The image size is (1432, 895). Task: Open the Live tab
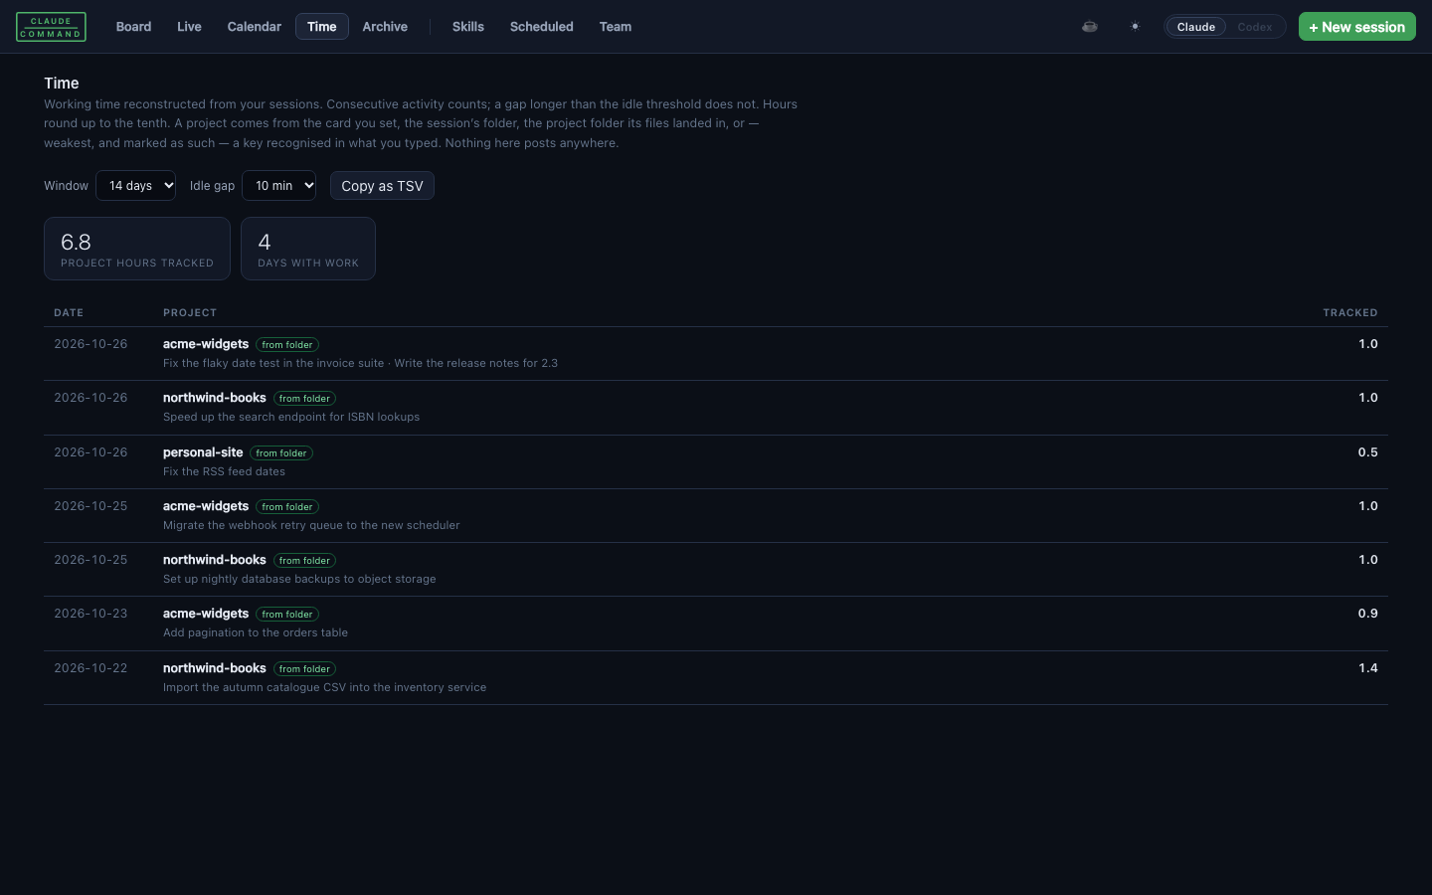point(189,27)
